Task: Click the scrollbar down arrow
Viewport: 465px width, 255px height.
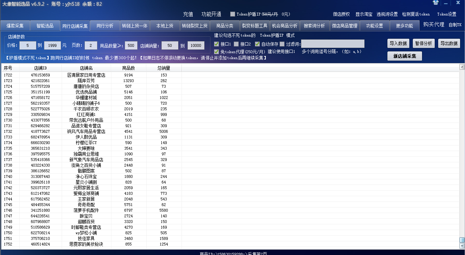Action: click(x=462, y=246)
